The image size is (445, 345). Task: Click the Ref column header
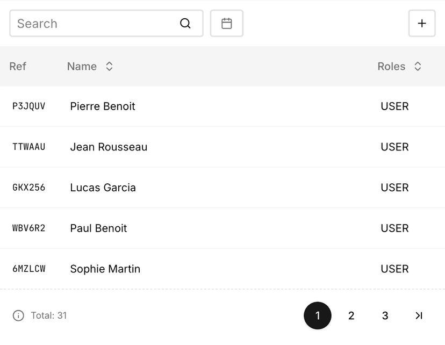tap(18, 67)
